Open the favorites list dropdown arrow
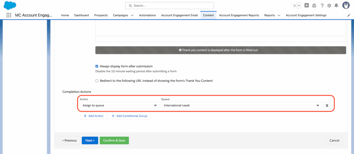The image size is (354, 154). tap(299, 6)
